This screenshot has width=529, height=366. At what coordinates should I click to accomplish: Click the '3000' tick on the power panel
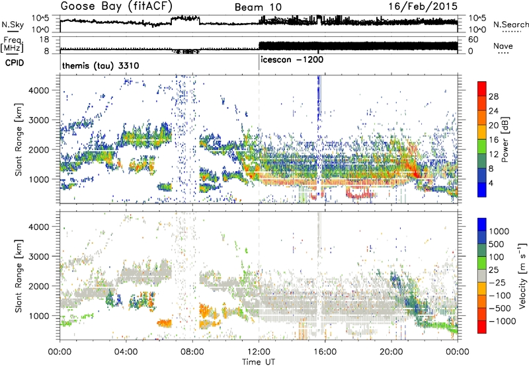(39, 120)
